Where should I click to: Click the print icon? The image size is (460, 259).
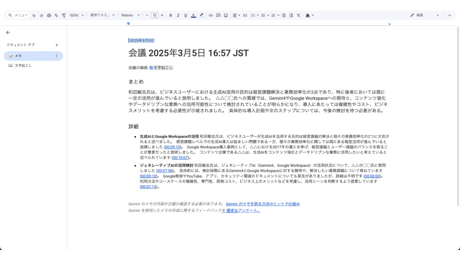49,15
